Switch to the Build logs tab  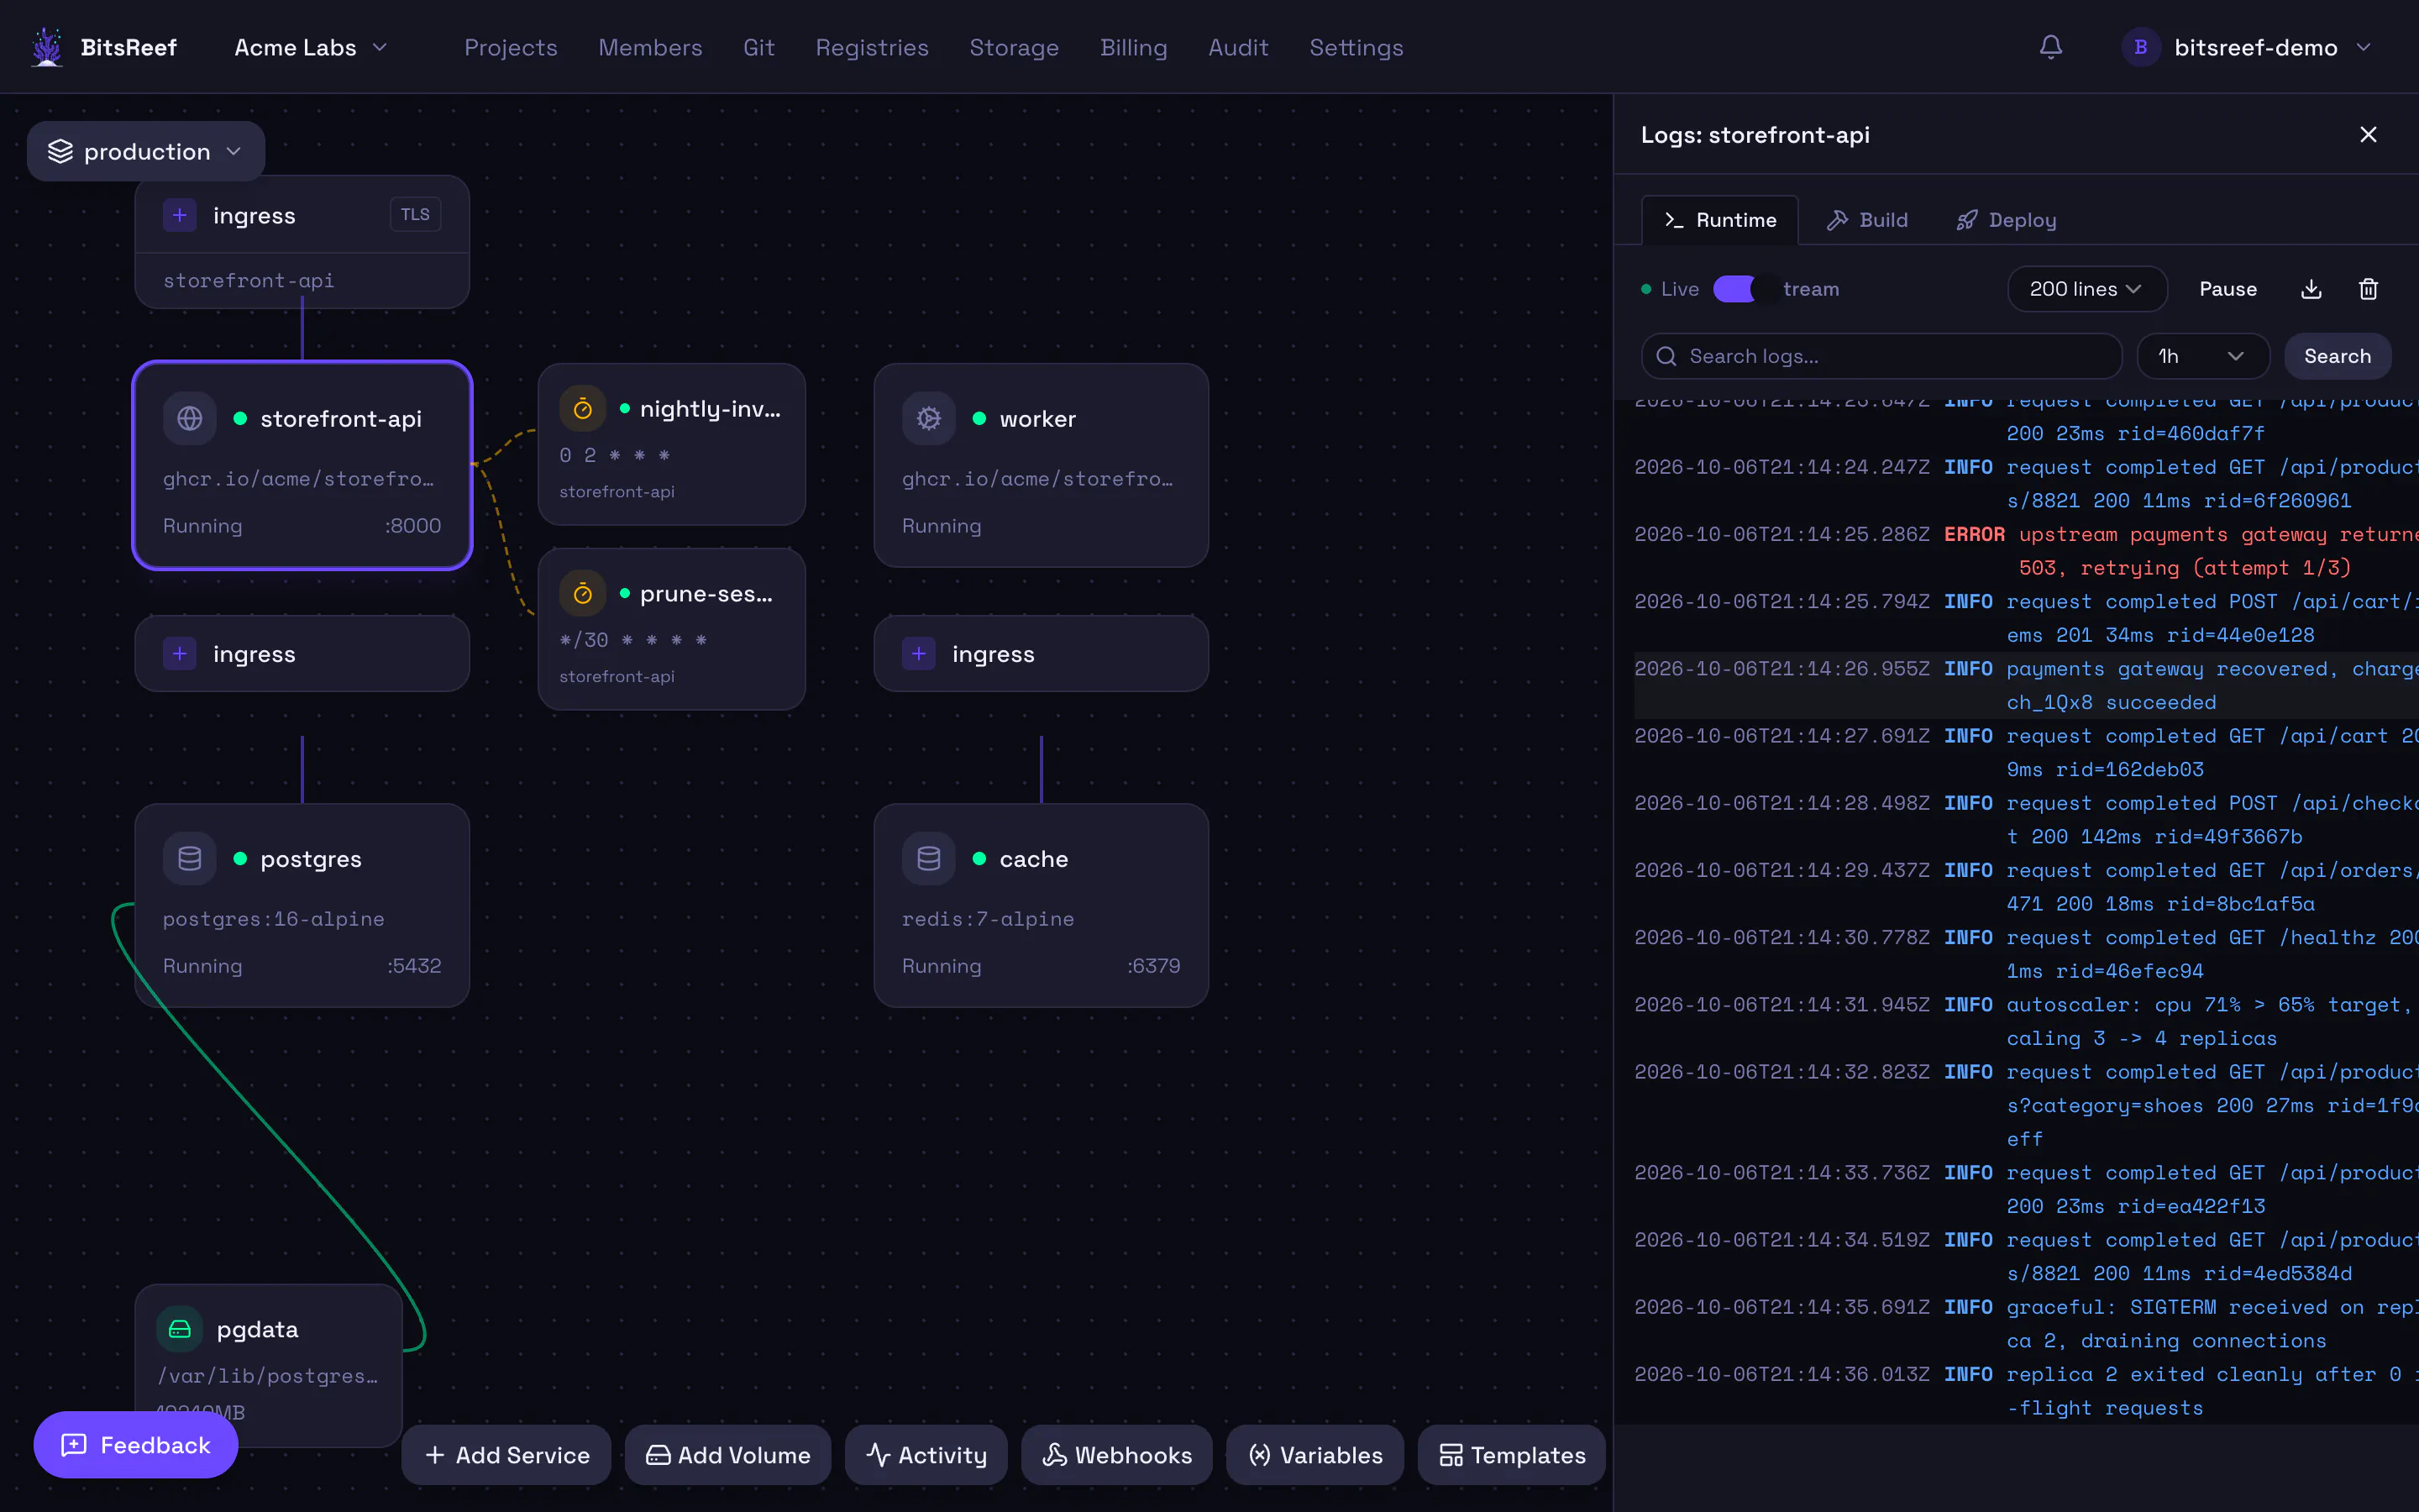pyautogui.click(x=1867, y=220)
